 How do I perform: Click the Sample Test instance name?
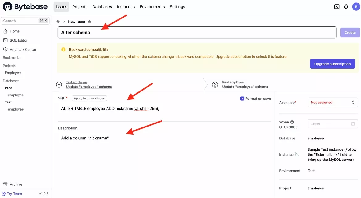pos(332,154)
